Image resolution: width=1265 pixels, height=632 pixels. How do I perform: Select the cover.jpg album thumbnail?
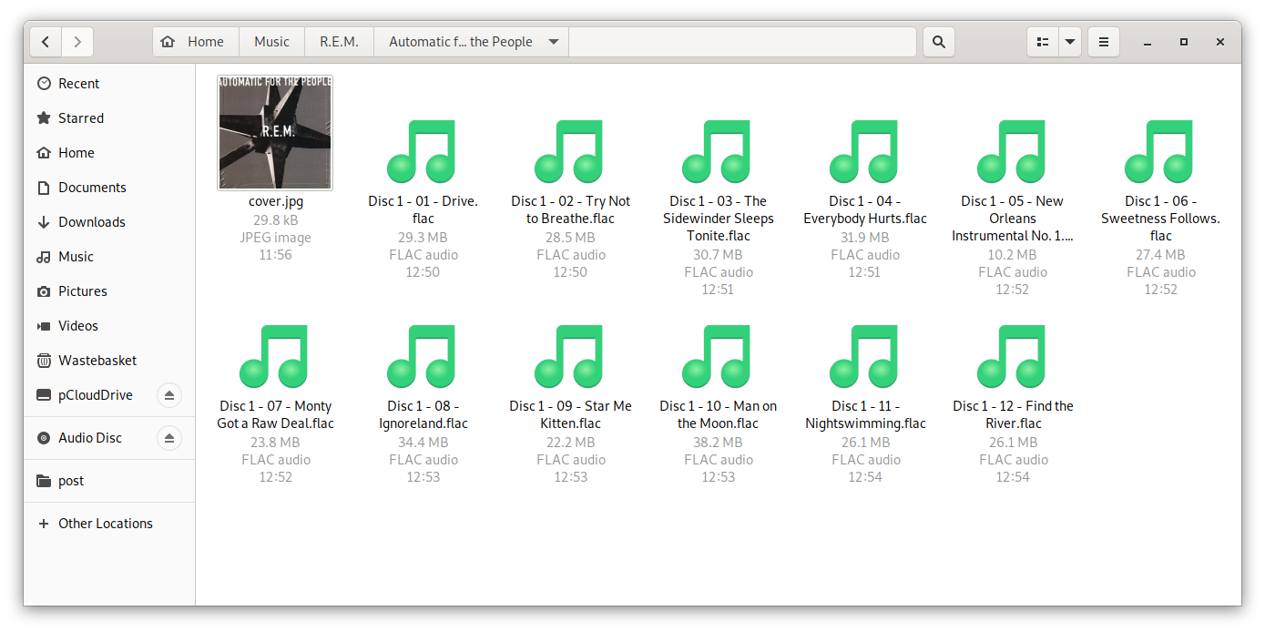(x=275, y=133)
